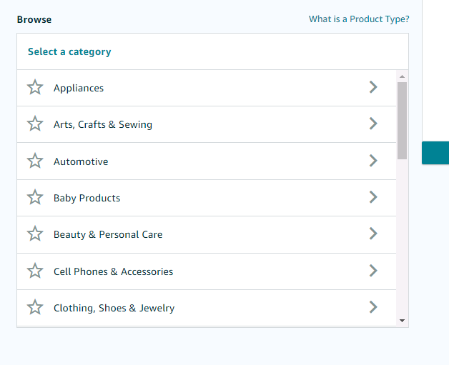Open the Baby Products chevron arrow
This screenshot has height=365, width=449.
point(372,197)
